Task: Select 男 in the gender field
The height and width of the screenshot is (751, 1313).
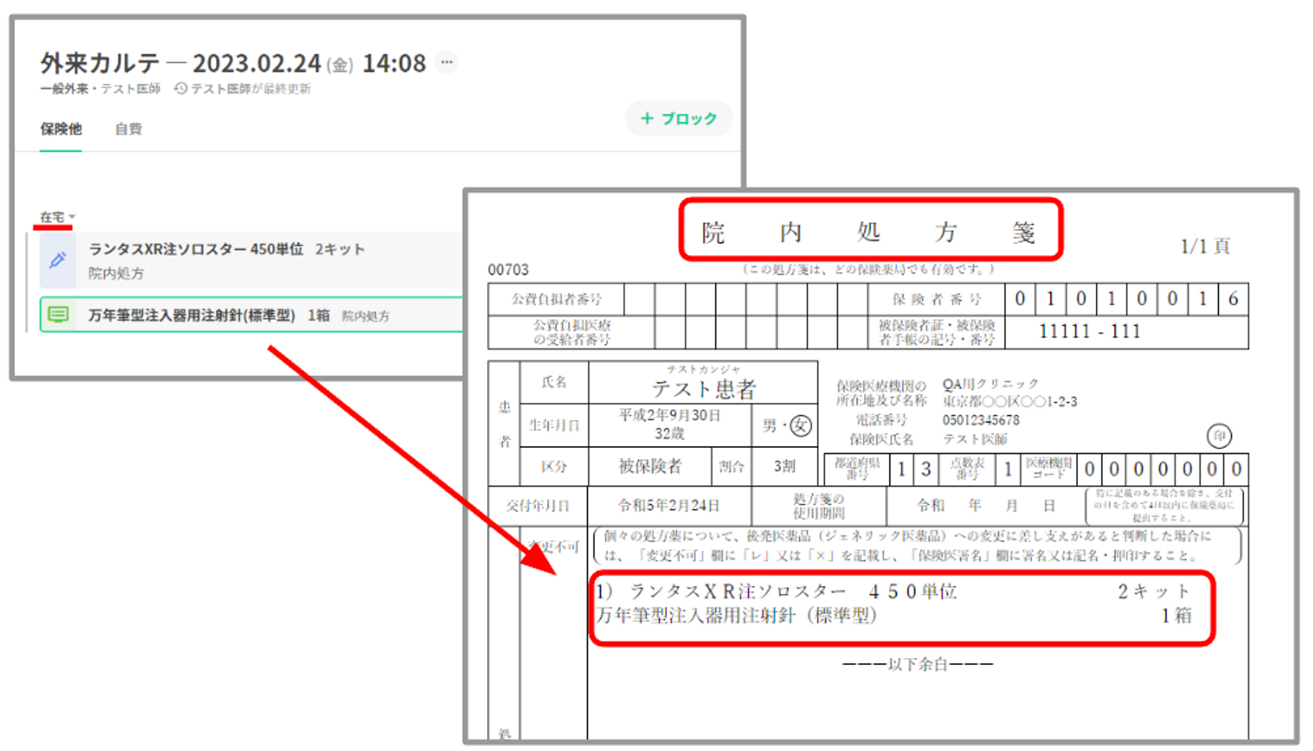Action: pos(769,426)
